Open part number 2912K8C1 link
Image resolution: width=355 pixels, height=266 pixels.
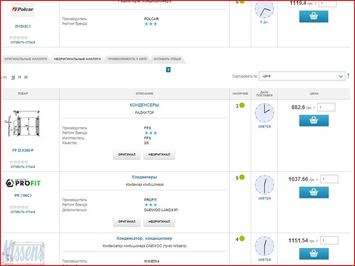coord(23,26)
